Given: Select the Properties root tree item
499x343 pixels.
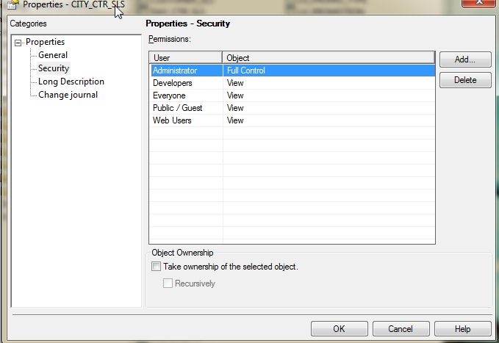Looking at the screenshot, I should (45, 42).
